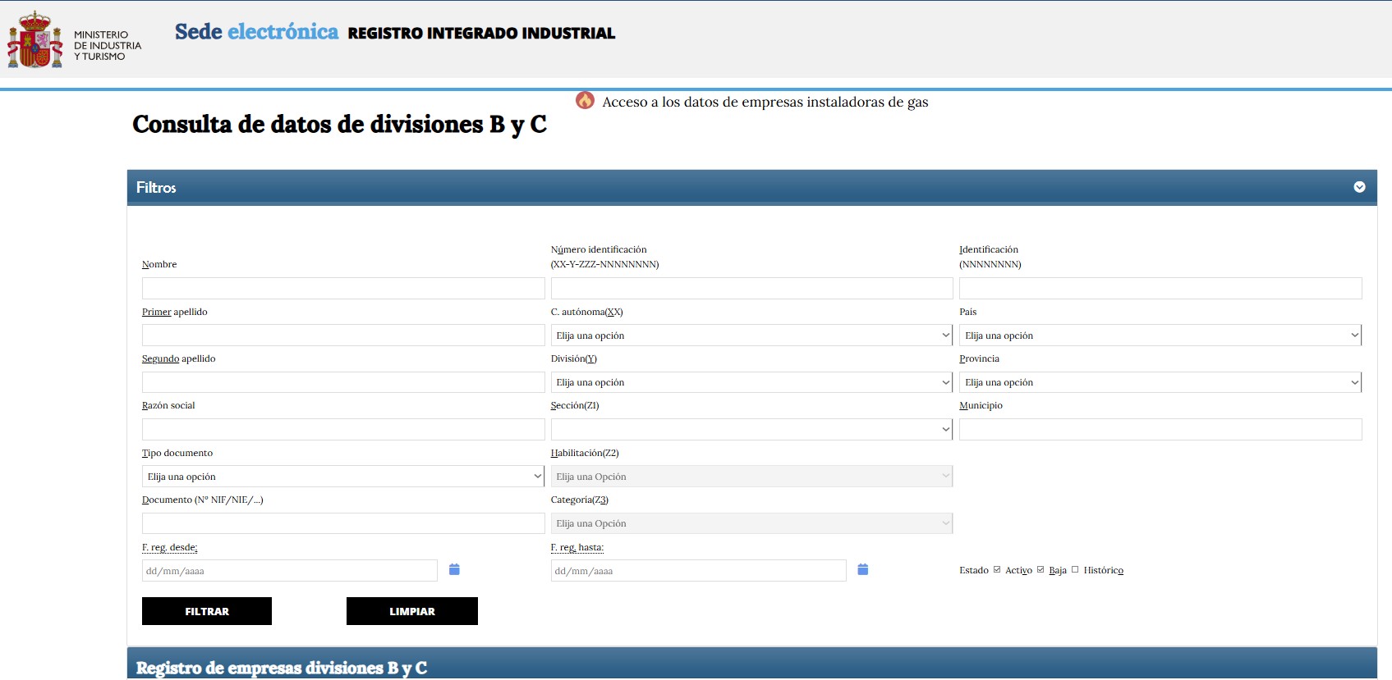Uncheck the Activo estado checkbox
Screen dimensions: 1392x680
(x=997, y=569)
